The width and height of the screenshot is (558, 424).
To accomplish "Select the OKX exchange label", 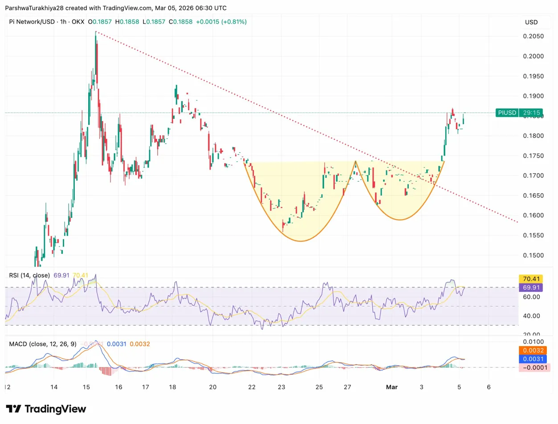I will (x=78, y=21).
